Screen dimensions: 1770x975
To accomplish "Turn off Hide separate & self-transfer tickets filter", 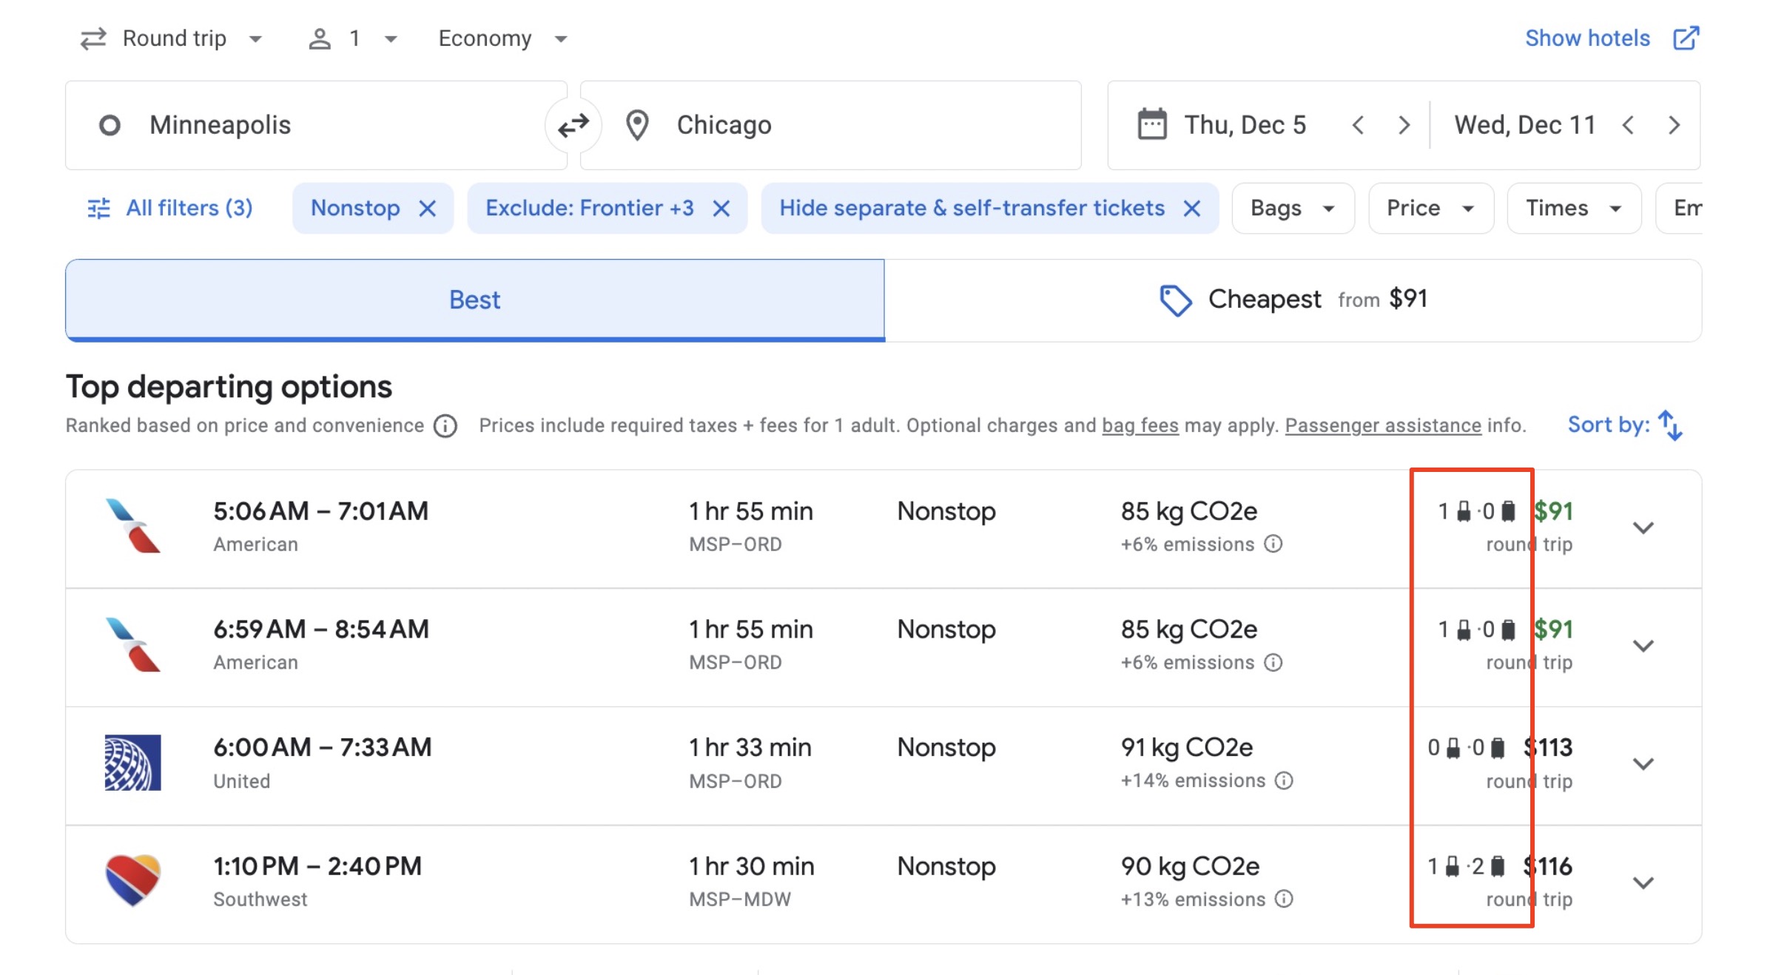I will [1191, 208].
